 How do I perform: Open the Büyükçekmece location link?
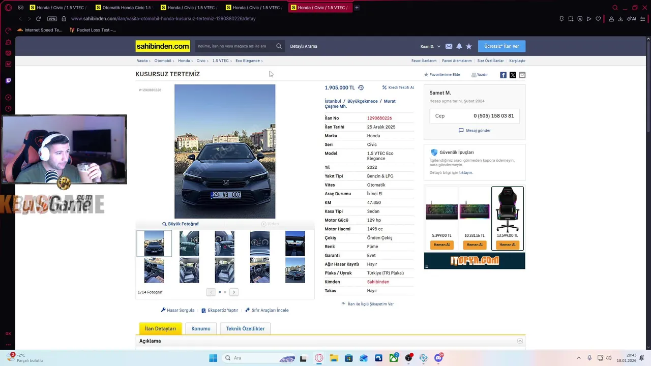[363, 101]
